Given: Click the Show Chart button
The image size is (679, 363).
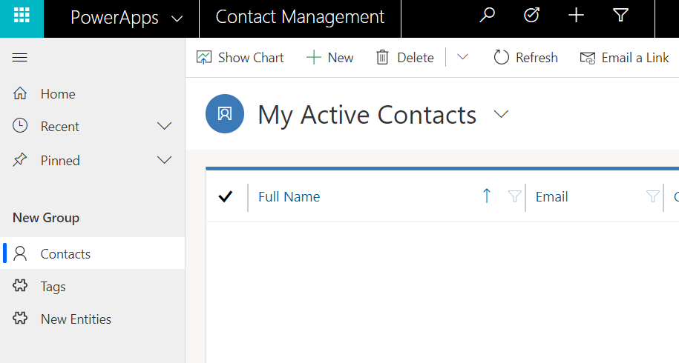Looking at the screenshot, I should coord(240,58).
